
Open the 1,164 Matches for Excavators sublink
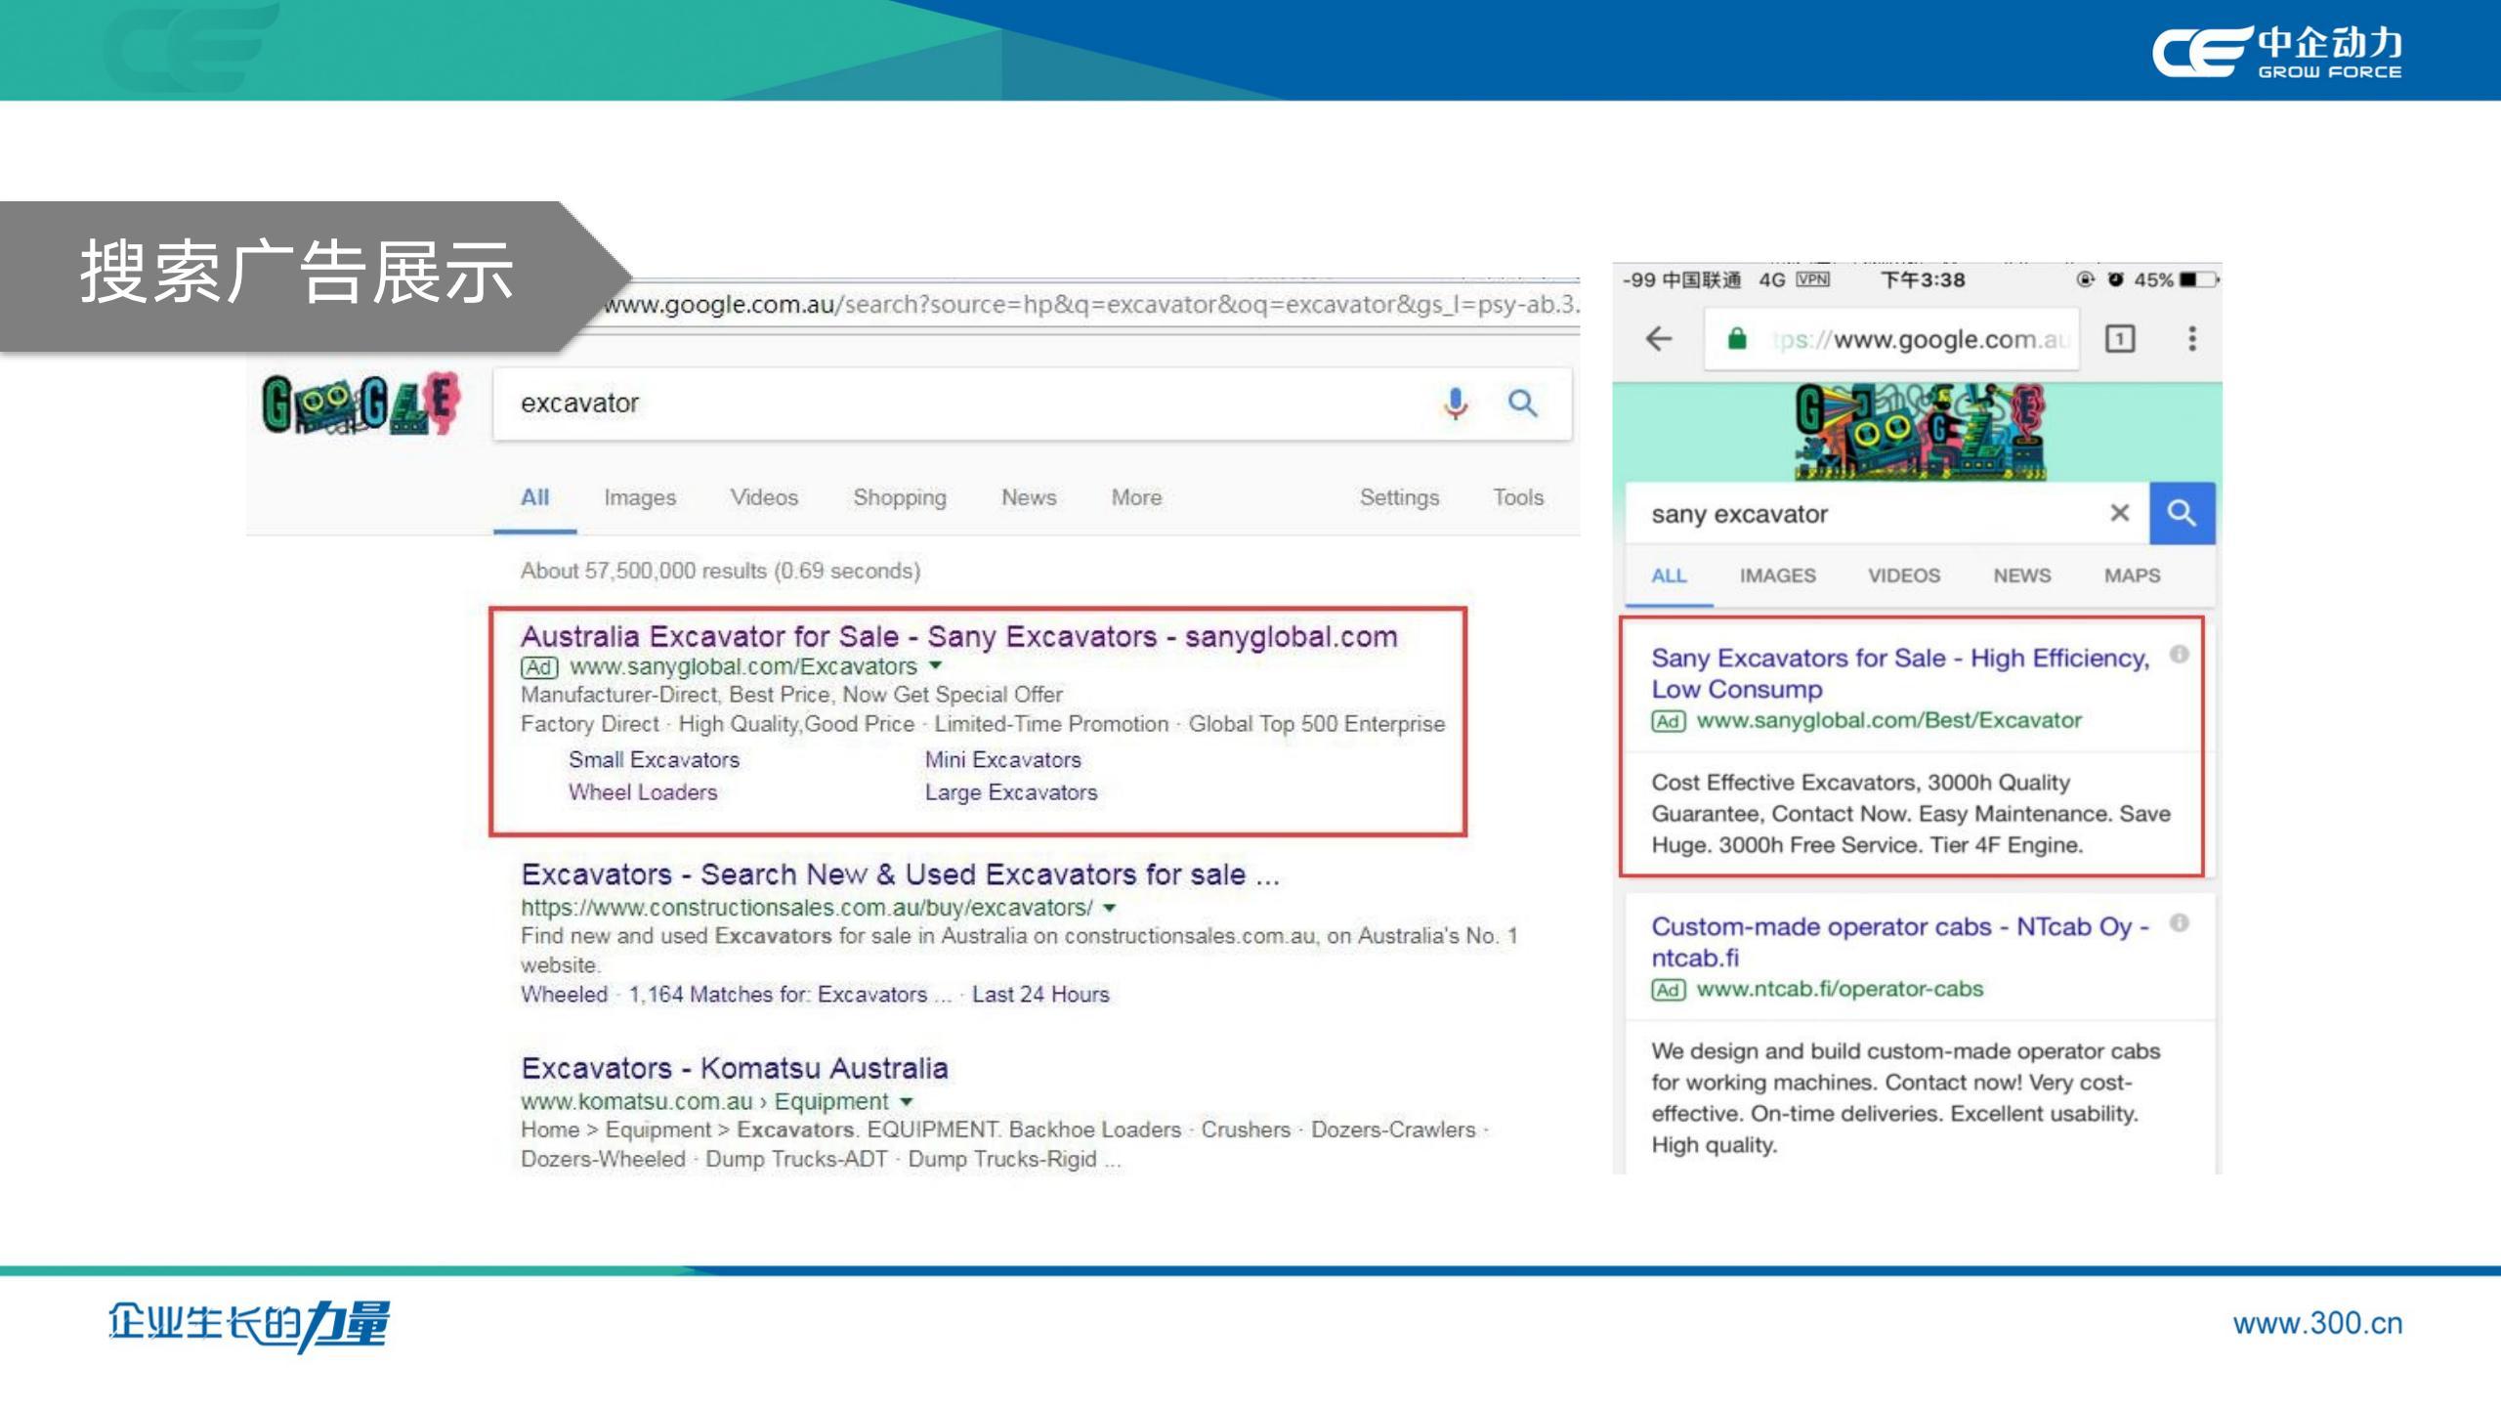tap(789, 994)
